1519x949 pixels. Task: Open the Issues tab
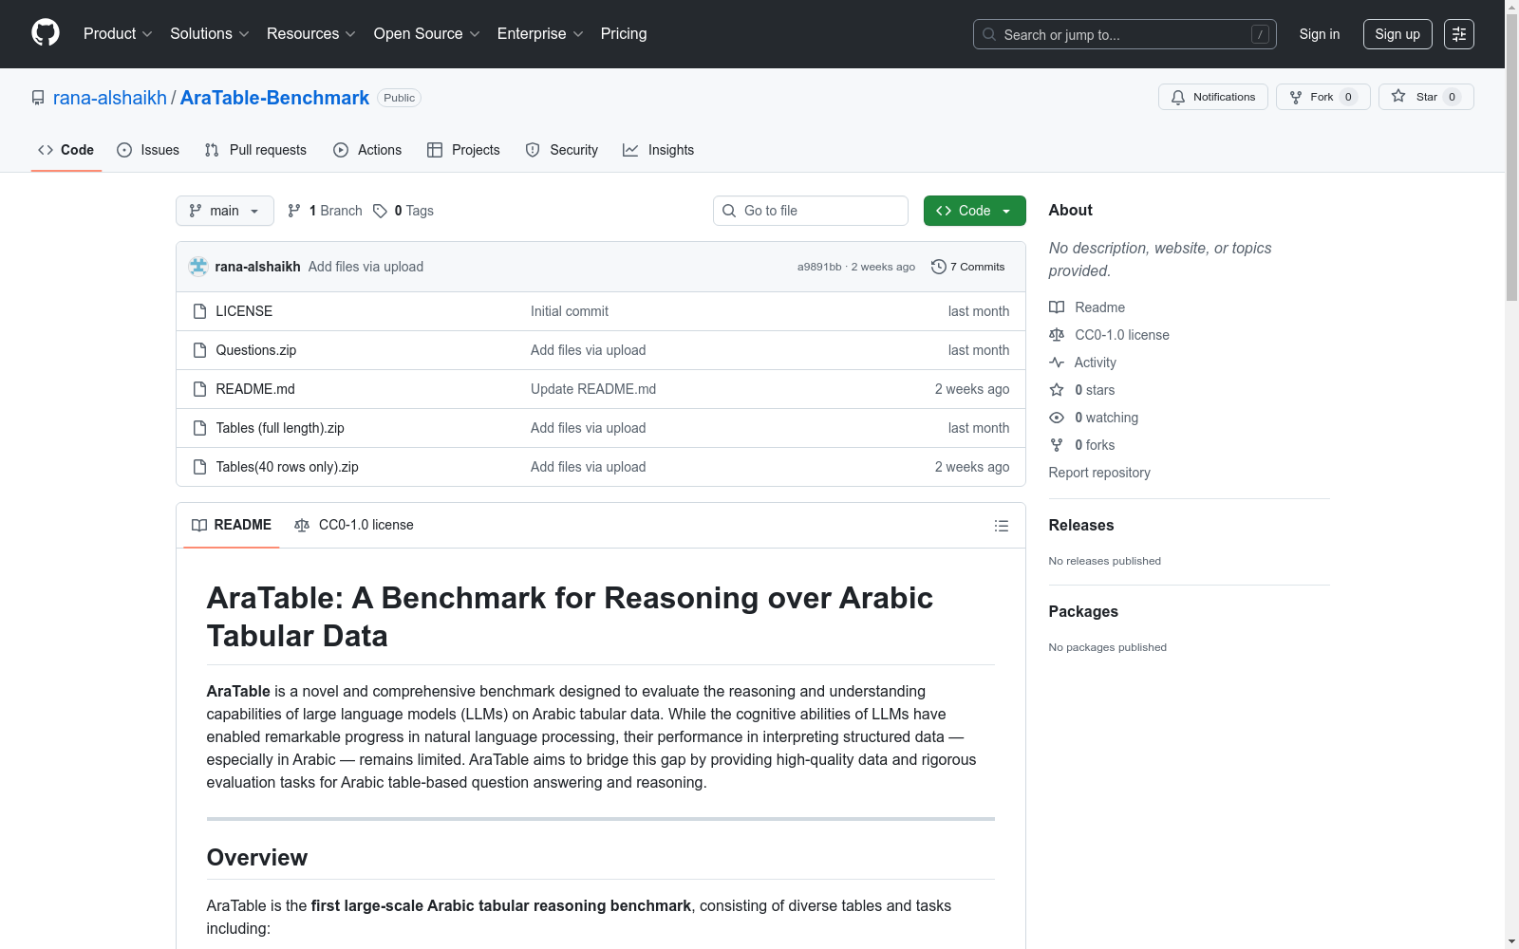(148, 150)
